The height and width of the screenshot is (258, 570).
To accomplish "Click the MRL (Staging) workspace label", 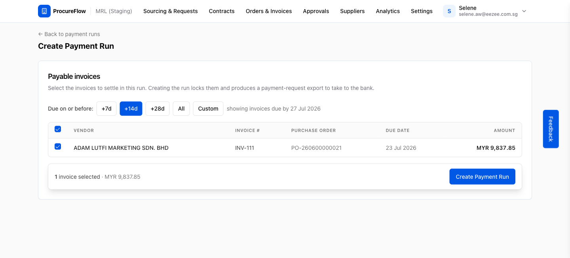I will pyautogui.click(x=114, y=11).
